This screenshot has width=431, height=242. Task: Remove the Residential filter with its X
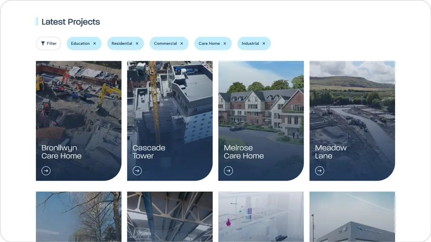coord(137,43)
